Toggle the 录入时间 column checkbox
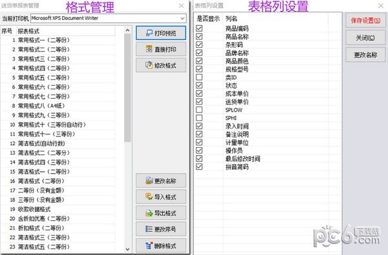The width and height of the screenshot is (388, 255). coord(199,126)
